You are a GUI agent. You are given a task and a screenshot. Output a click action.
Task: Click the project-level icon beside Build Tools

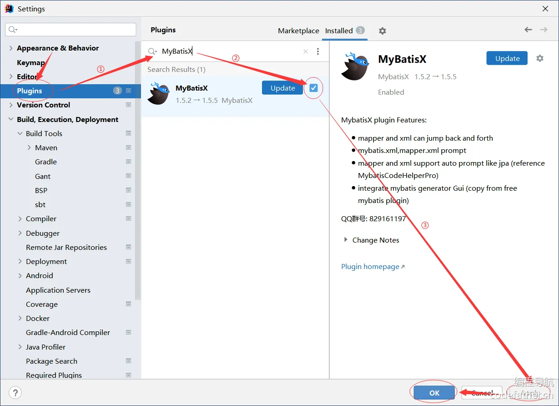(x=128, y=133)
